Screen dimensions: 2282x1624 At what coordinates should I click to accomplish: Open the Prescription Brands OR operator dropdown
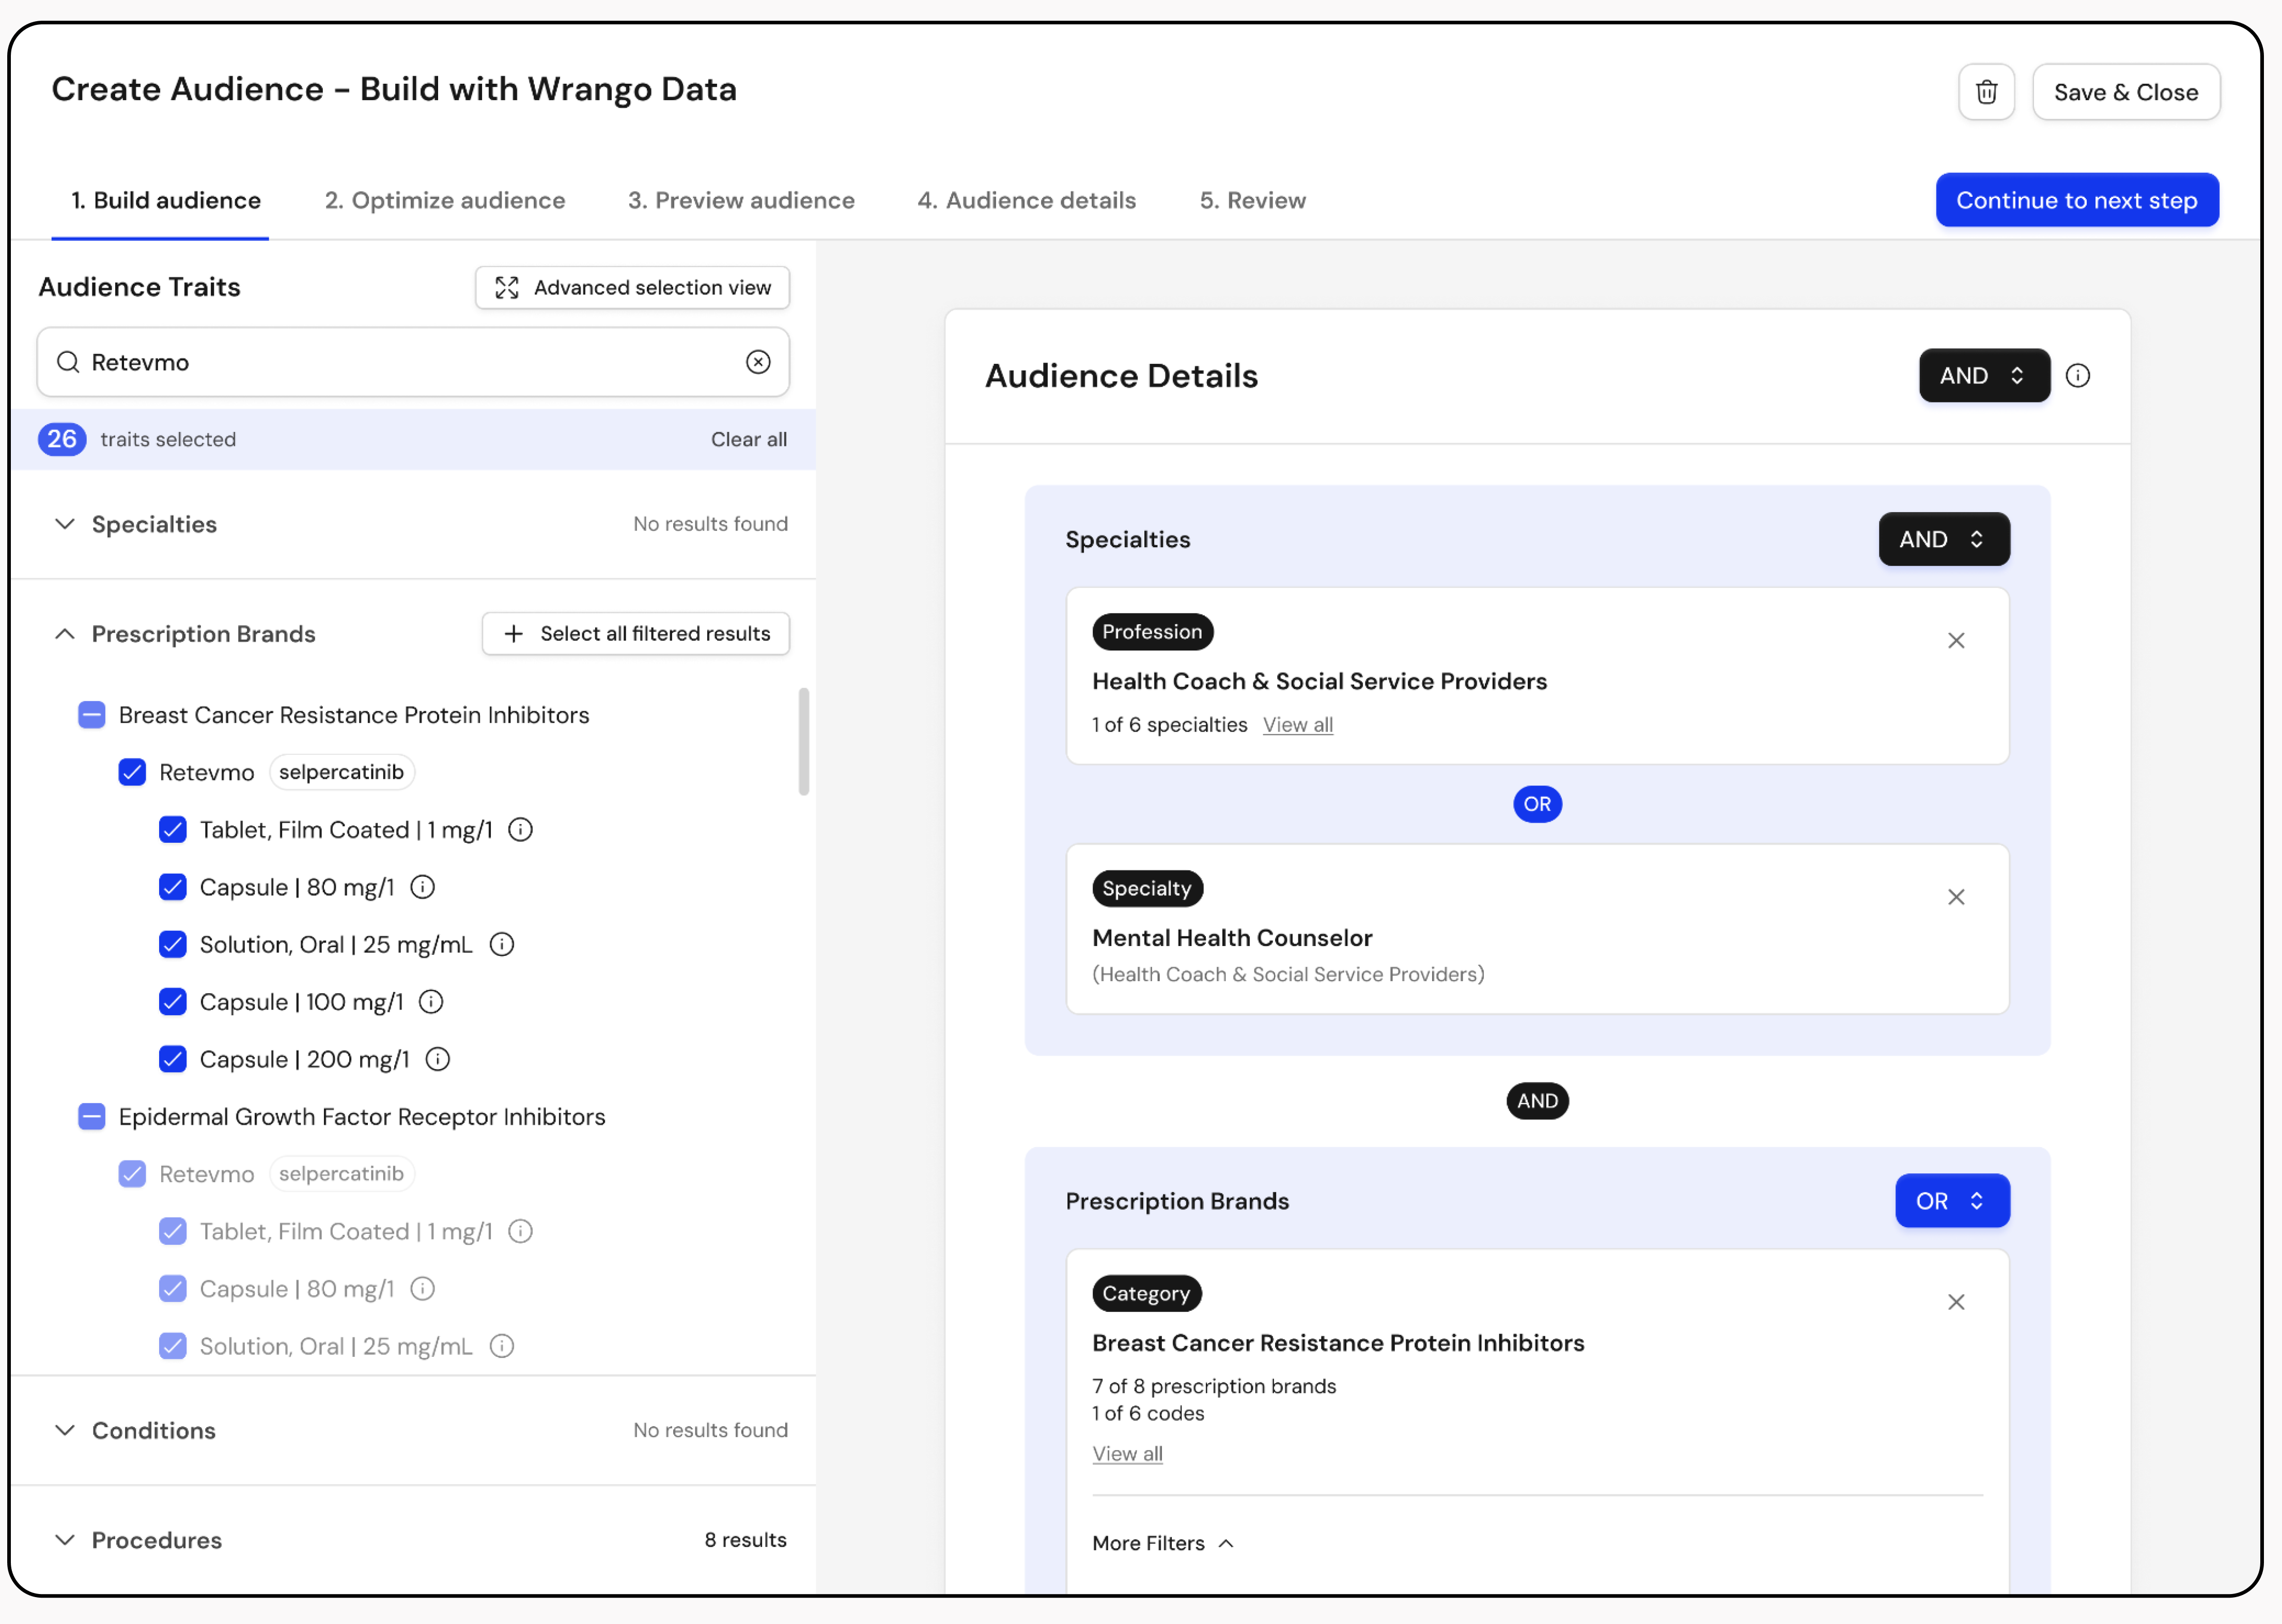click(1951, 1201)
